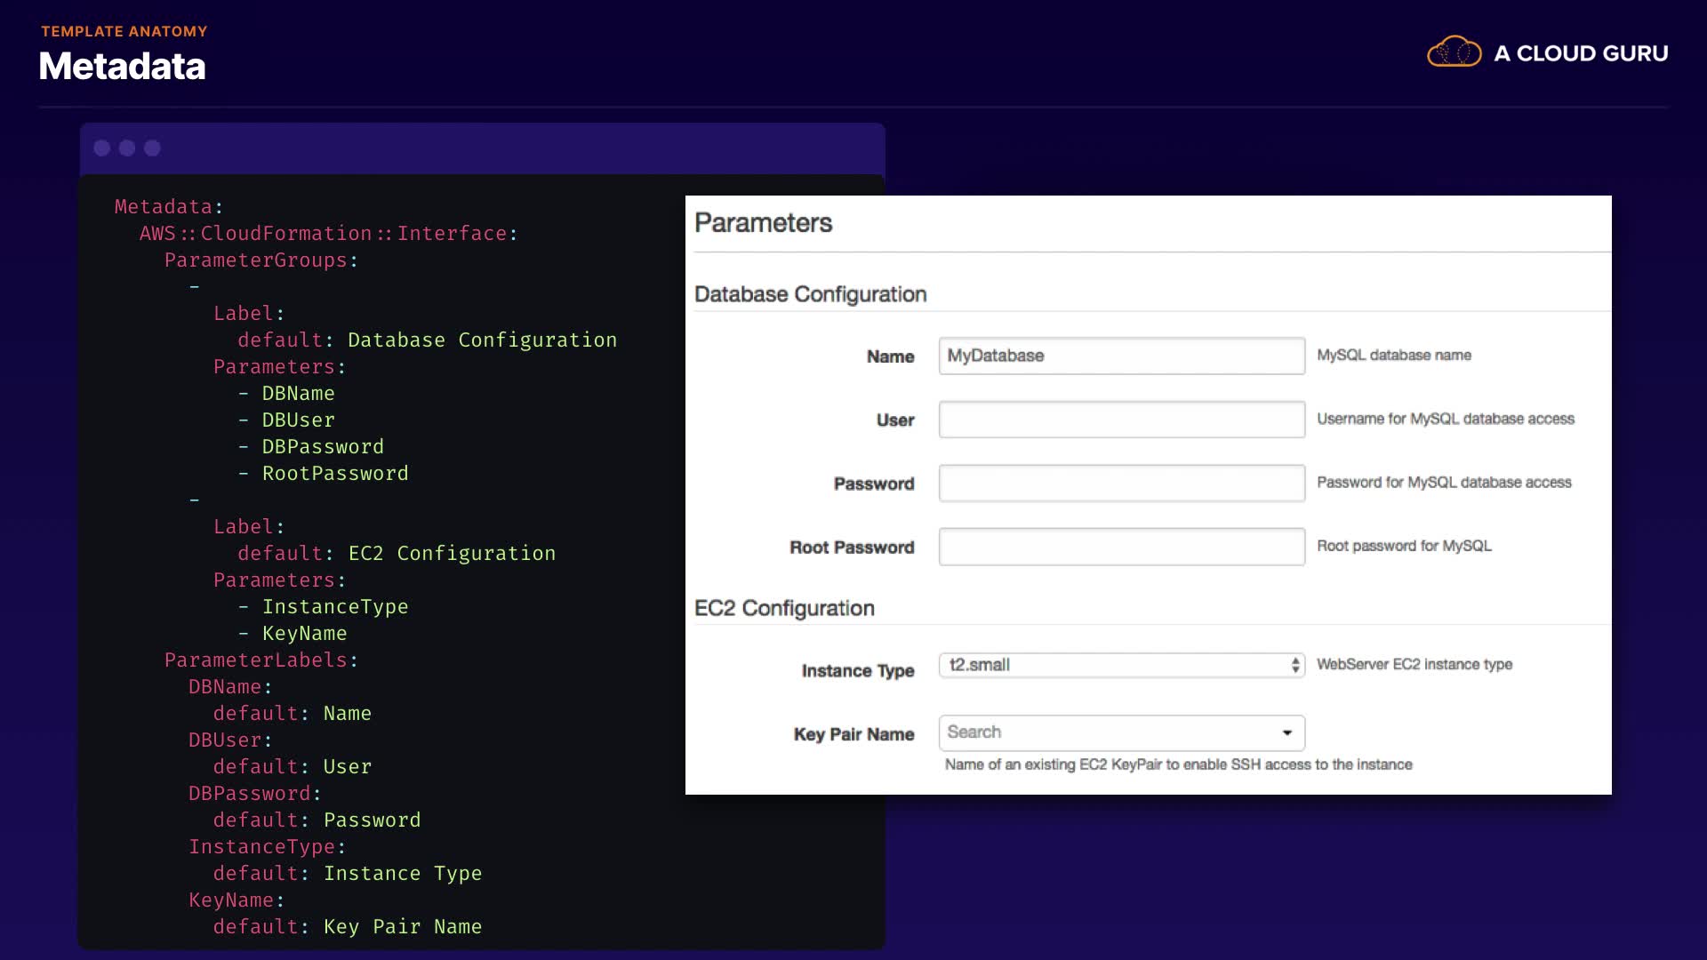Focus the User input field
1707x960 pixels.
point(1121,420)
